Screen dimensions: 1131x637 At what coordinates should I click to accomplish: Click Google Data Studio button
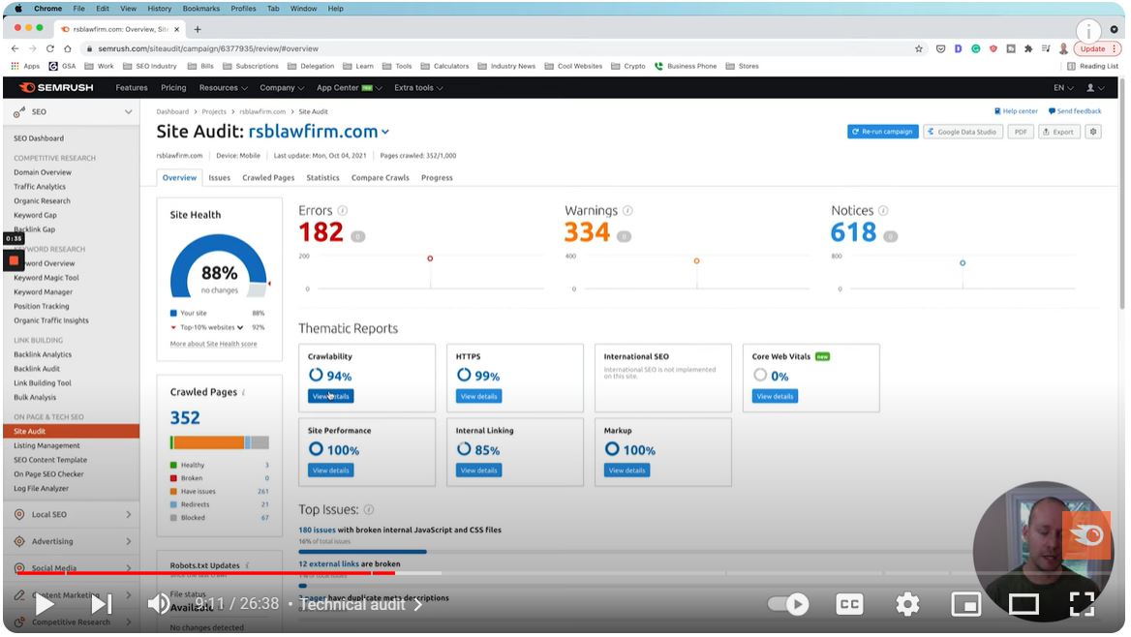point(963,132)
